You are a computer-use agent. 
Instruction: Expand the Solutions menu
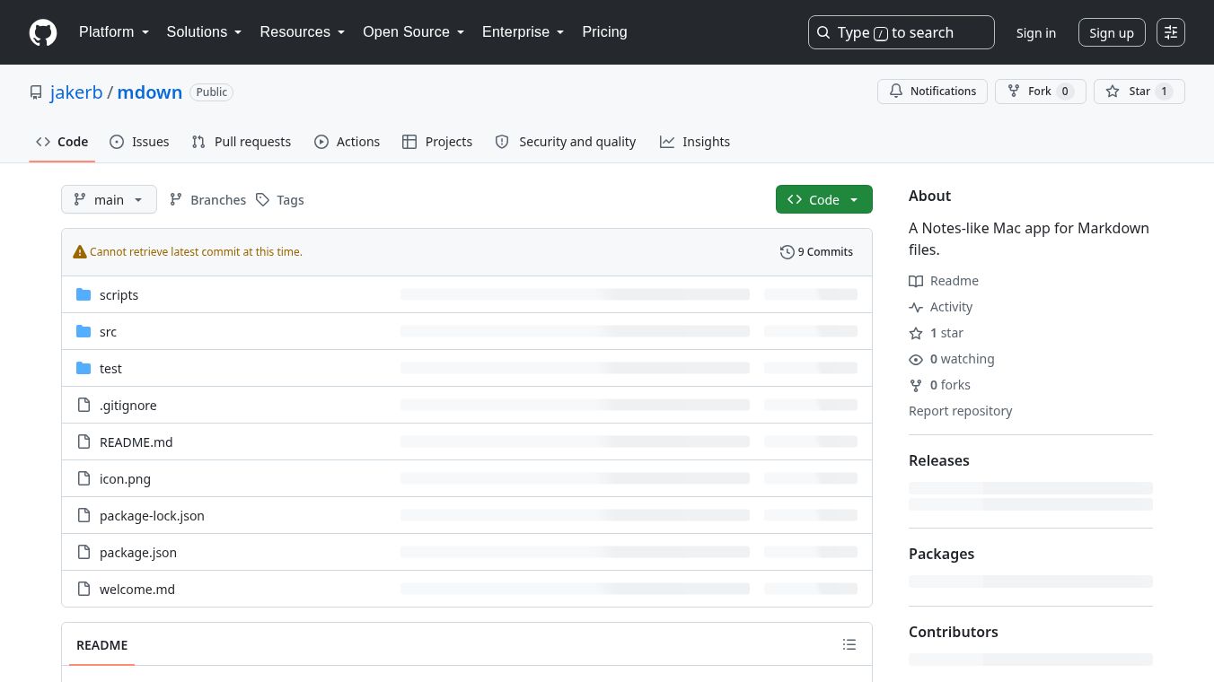coord(205,32)
